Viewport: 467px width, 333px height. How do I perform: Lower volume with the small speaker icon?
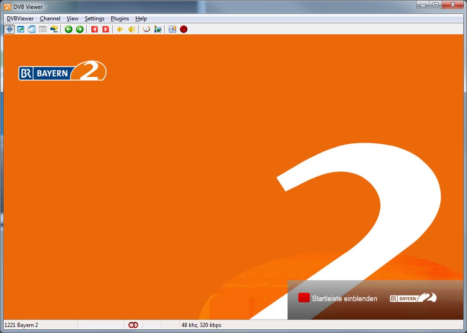120,29
